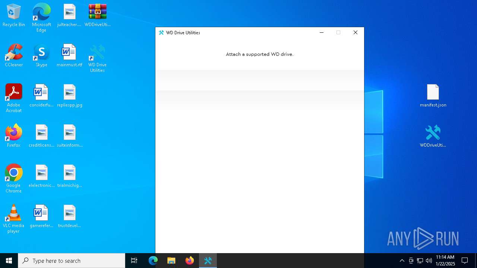
Task: Open the notification center
Action: coord(465,261)
